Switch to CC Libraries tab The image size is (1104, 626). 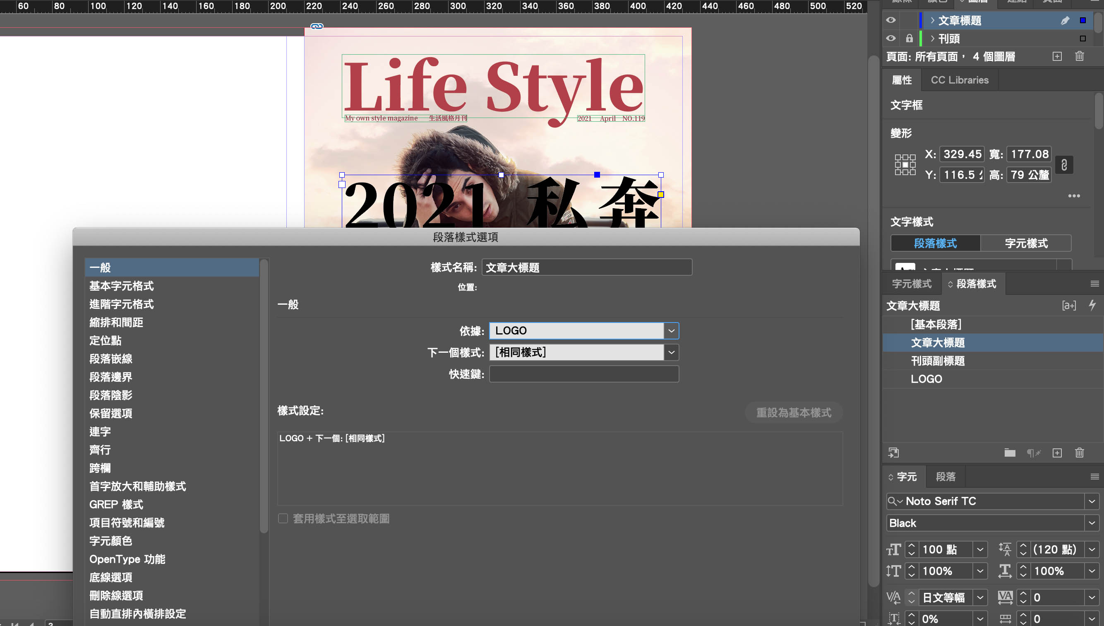click(x=959, y=80)
